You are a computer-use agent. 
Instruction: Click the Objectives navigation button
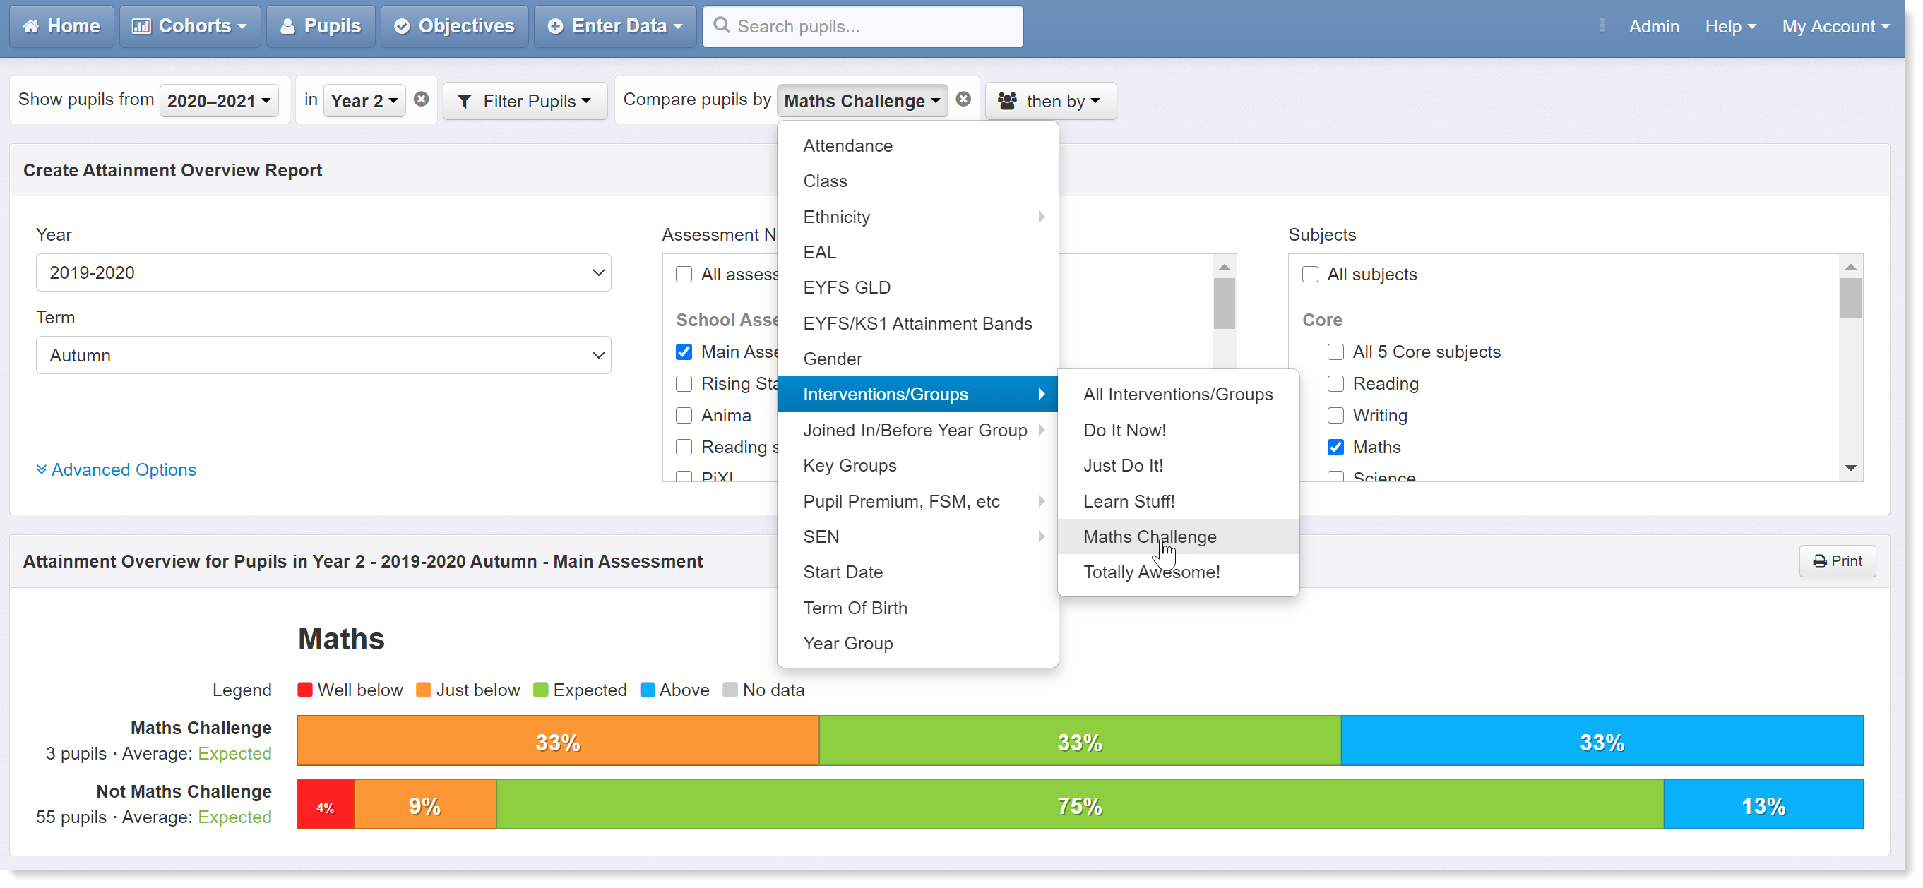(x=454, y=26)
